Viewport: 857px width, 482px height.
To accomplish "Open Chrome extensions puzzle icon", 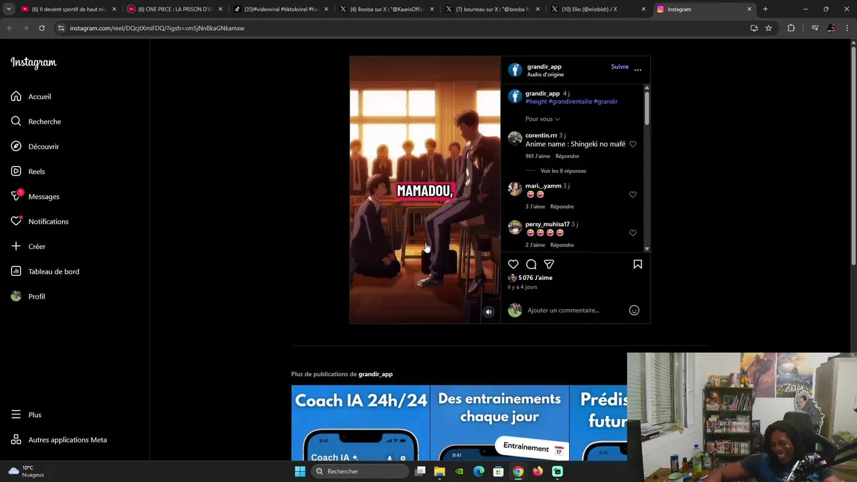I will 791,28.
